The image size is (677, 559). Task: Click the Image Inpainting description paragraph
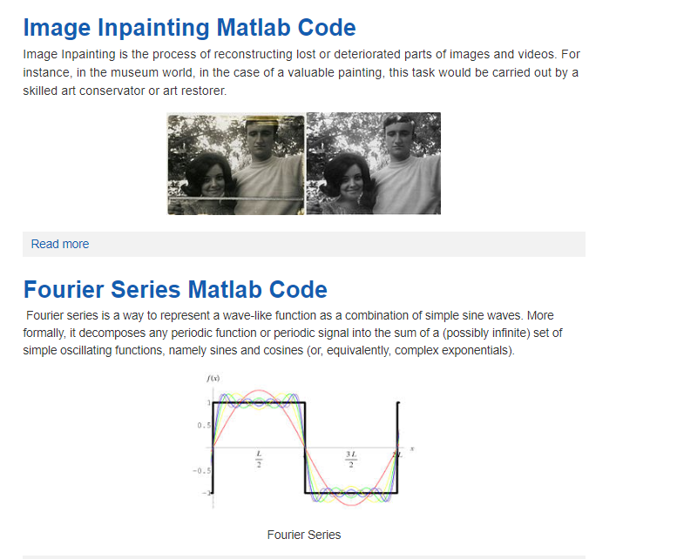click(x=301, y=72)
